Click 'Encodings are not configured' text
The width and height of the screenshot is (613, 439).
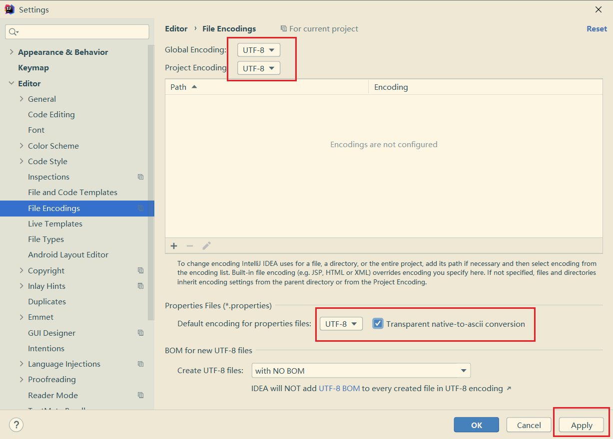point(384,145)
